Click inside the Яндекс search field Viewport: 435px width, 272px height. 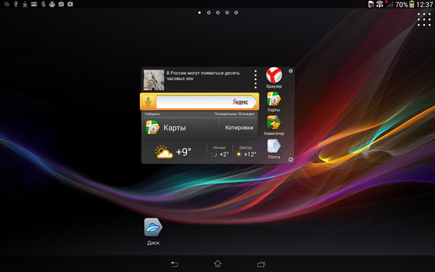(x=207, y=102)
